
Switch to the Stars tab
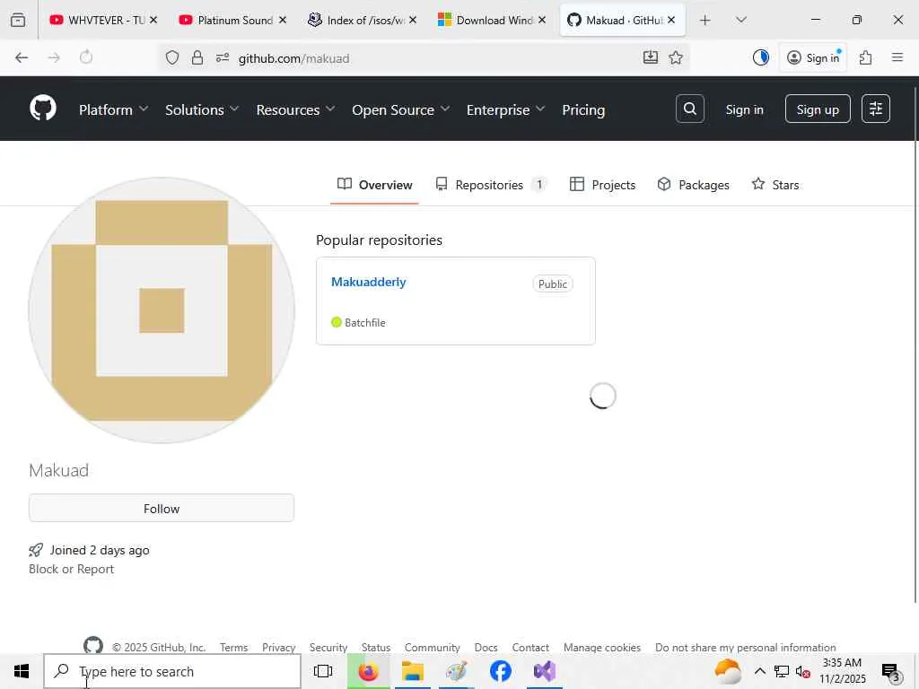pyautogui.click(x=775, y=185)
